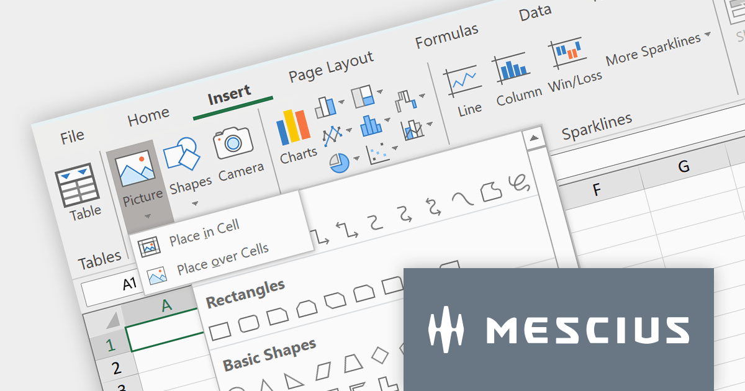
Task: Insert a combo chart
Action: [x=413, y=129]
